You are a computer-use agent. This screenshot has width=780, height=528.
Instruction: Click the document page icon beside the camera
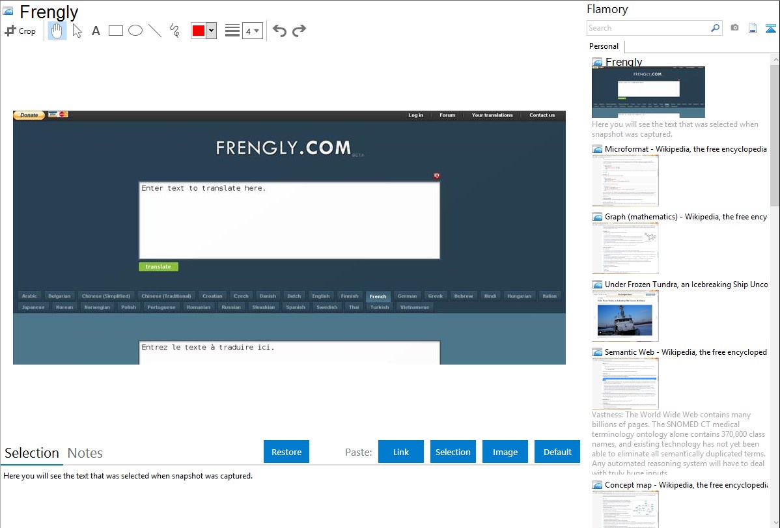click(753, 28)
